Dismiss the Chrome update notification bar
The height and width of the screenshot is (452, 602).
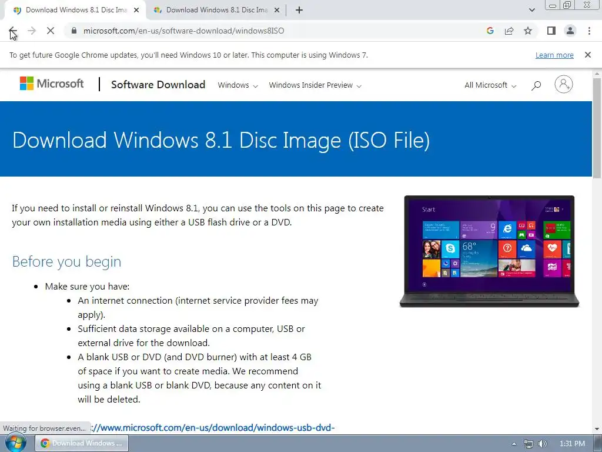[x=588, y=55]
